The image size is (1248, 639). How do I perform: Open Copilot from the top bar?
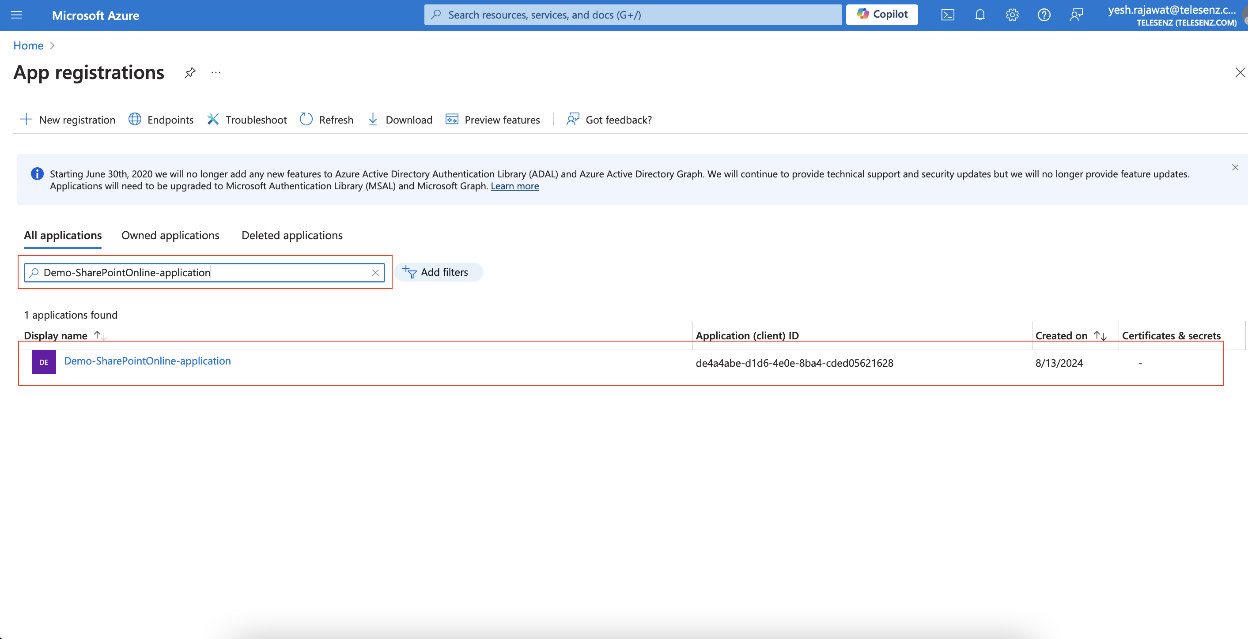(882, 15)
